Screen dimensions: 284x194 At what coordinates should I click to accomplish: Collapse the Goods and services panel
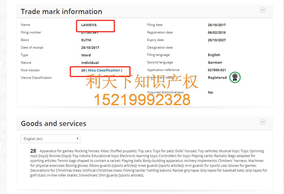pos(263,122)
